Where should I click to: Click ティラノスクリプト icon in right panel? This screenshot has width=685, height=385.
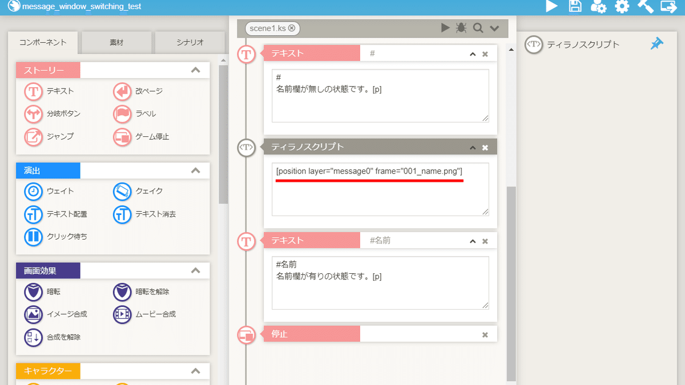click(533, 44)
